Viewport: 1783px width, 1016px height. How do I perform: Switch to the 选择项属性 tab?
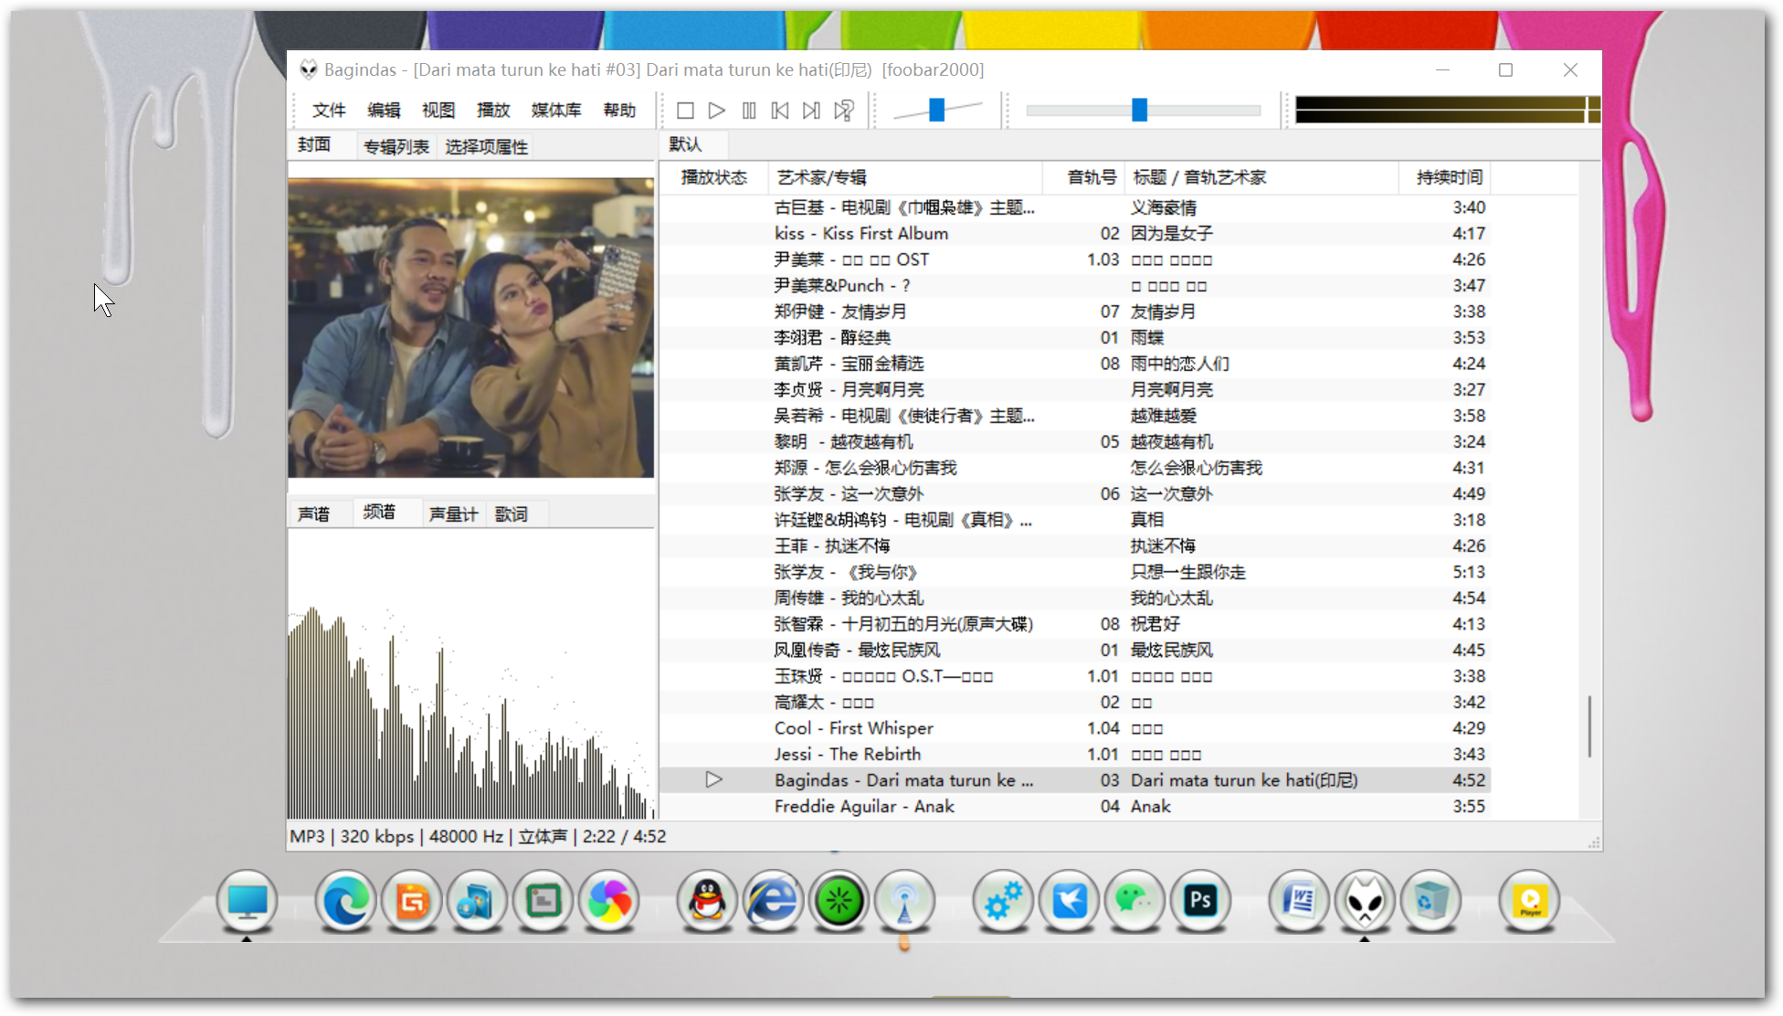[x=487, y=147]
